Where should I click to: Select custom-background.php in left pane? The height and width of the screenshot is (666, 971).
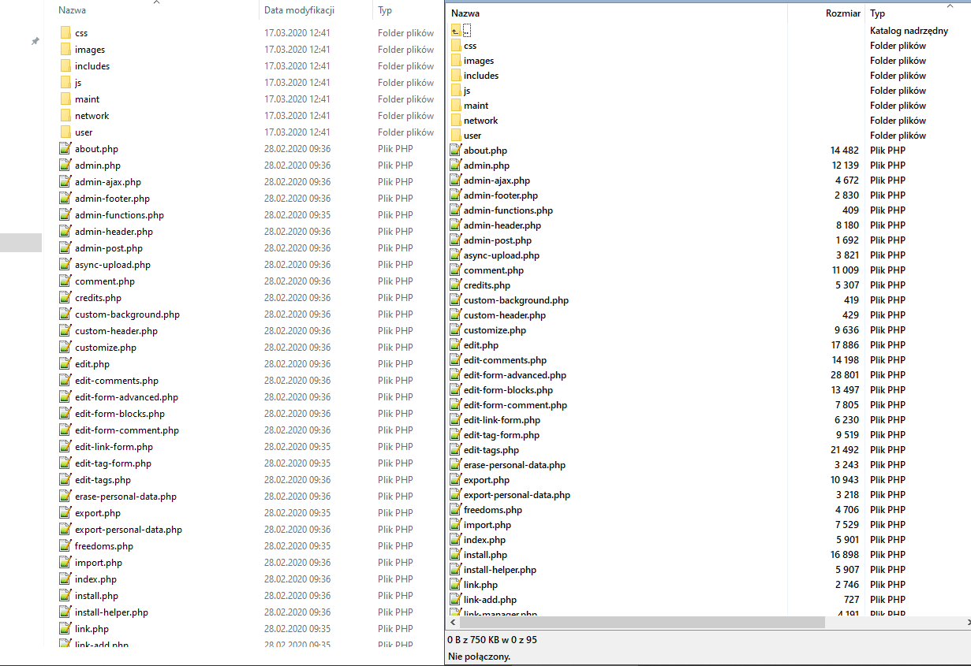pyautogui.click(x=127, y=314)
